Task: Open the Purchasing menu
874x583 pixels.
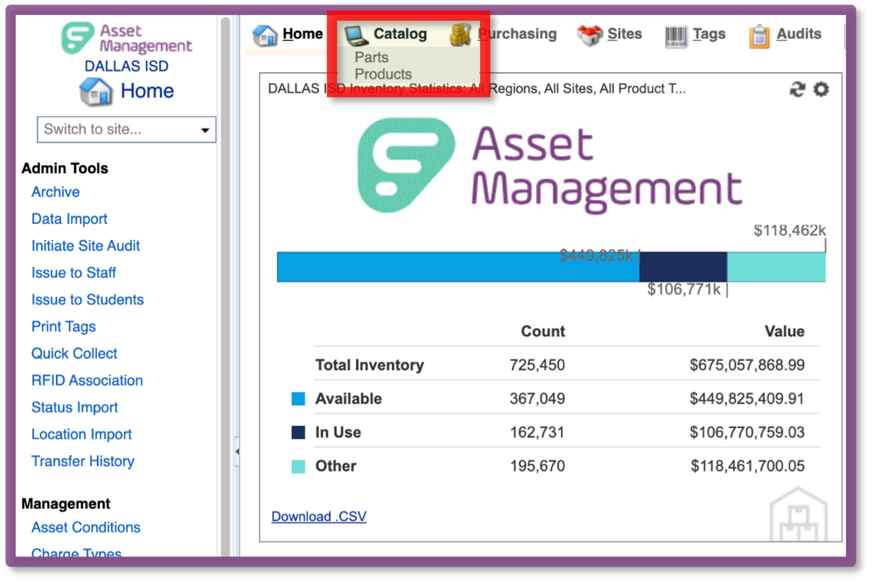Action: (x=517, y=34)
